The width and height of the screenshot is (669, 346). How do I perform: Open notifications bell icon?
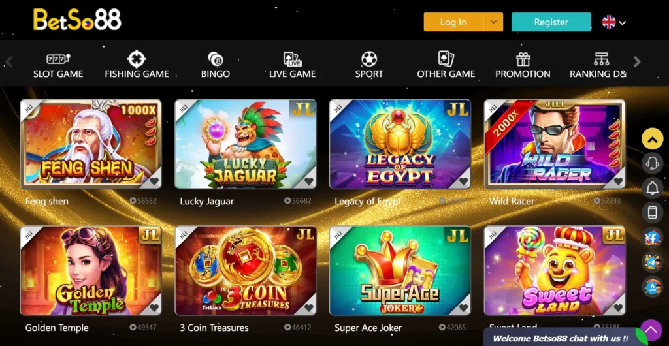(x=653, y=188)
